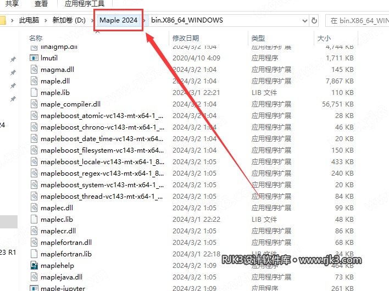Select maplejava.dll file icon
The width and height of the screenshot is (389, 291).
[x=34, y=277]
